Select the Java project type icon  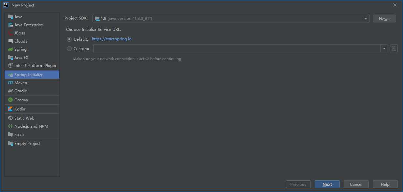click(10, 17)
